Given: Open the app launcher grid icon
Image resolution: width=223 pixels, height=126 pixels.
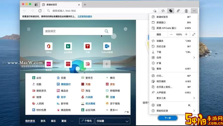Looking at the screenshot, I should [x=29, y=29].
